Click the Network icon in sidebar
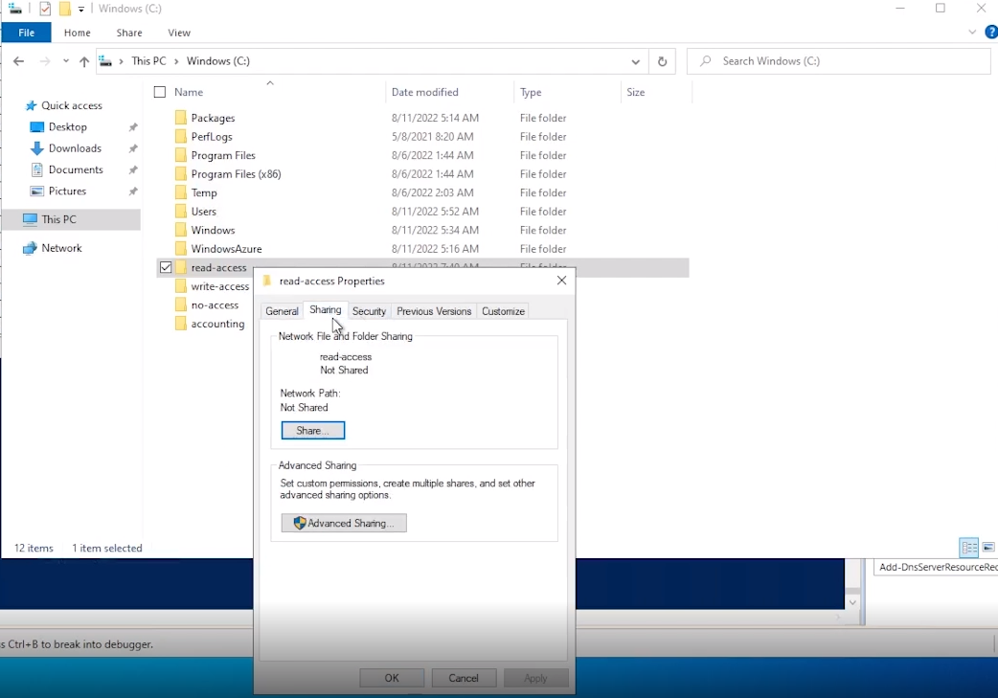This screenshot has height=698, width=998. 30,248
